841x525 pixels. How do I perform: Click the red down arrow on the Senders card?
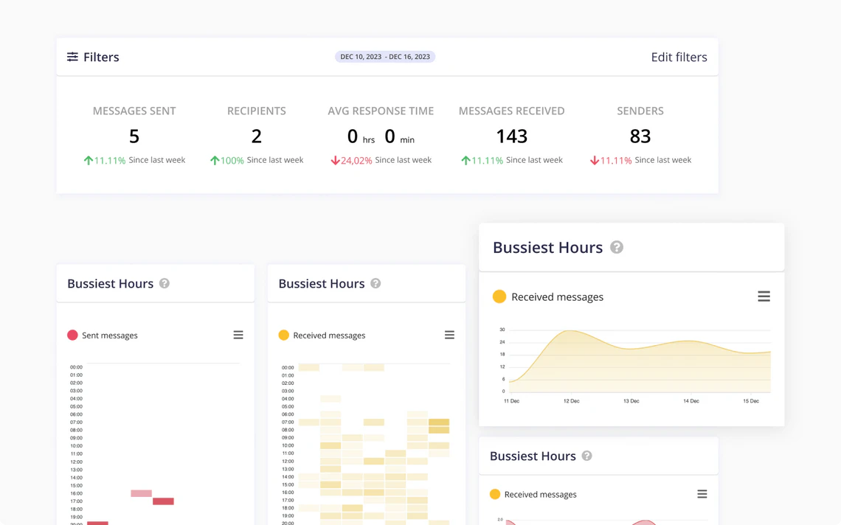(595, 159)
